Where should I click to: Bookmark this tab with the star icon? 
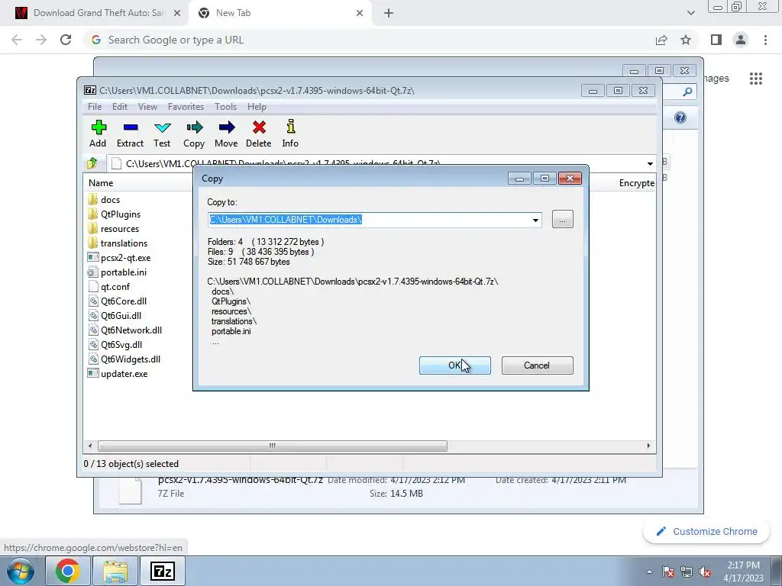(687, 40)
